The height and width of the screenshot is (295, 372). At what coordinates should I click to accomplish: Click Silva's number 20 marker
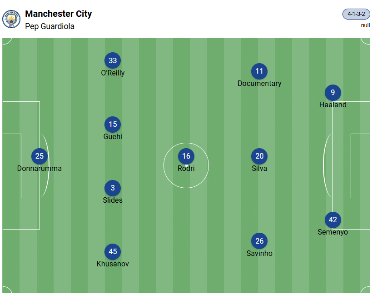coord(259,156)
